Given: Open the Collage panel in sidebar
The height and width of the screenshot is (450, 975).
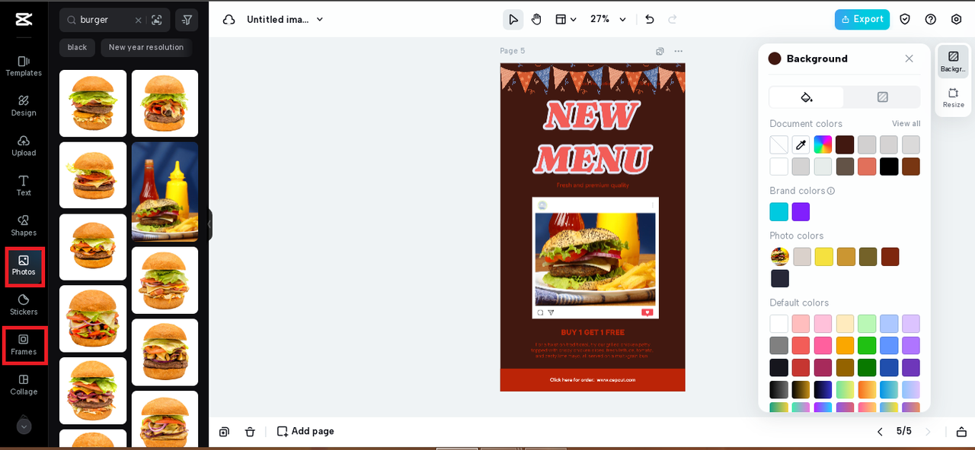Looking at the screenshot, I should (24, 385).
